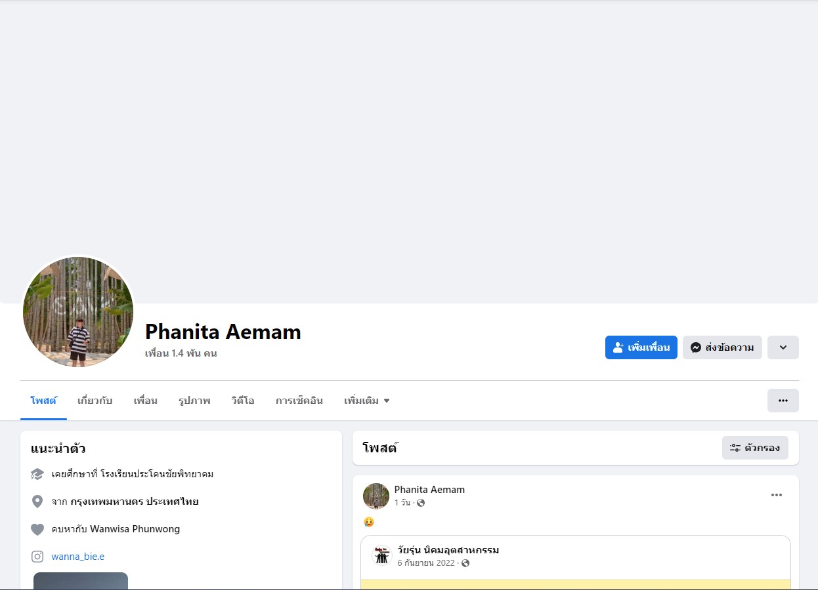Screen dimensions: 818x590
Task: Click the small post author avatar
Action: pos(376,496)
